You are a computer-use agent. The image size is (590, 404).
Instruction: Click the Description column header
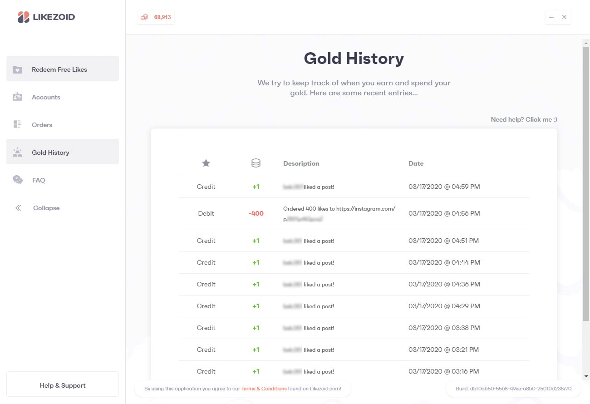coord(301,163)
